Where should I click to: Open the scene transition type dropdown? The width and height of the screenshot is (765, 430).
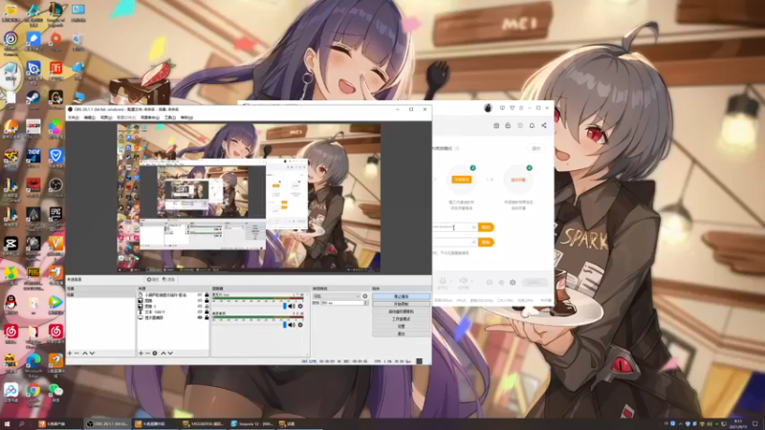[337, 296]
